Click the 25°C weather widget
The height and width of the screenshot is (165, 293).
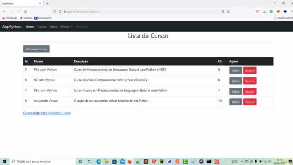point(232,161)
